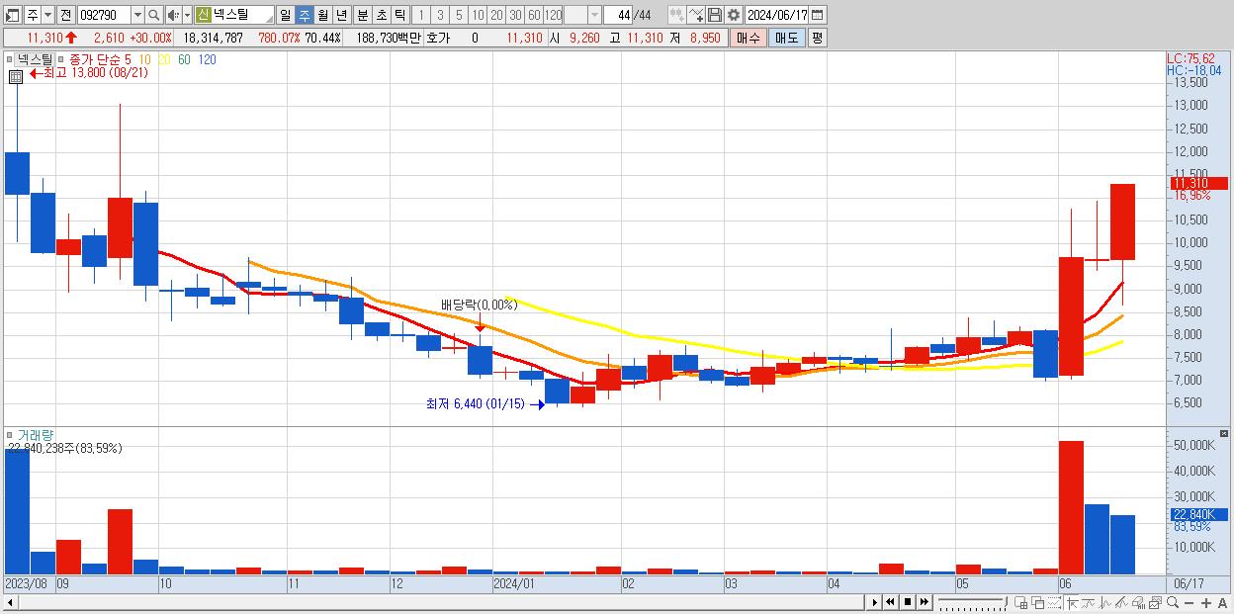Viewport: 1234px width, 614px height.
Task: Click the zigzag wave analysis icon at bottom
Action: pos(1105,602)
